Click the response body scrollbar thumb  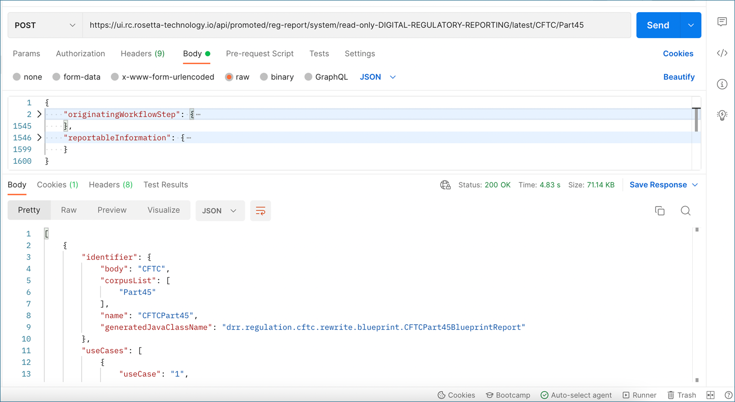tap(697, 230)
